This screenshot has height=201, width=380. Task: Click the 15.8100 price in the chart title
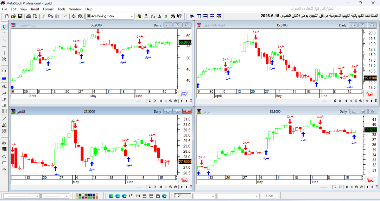[282, 25]
